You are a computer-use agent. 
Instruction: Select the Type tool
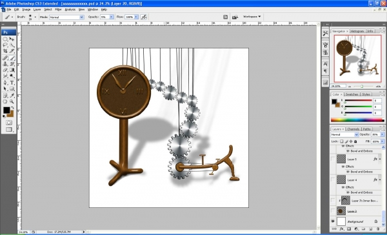click(x=12, y=83)
